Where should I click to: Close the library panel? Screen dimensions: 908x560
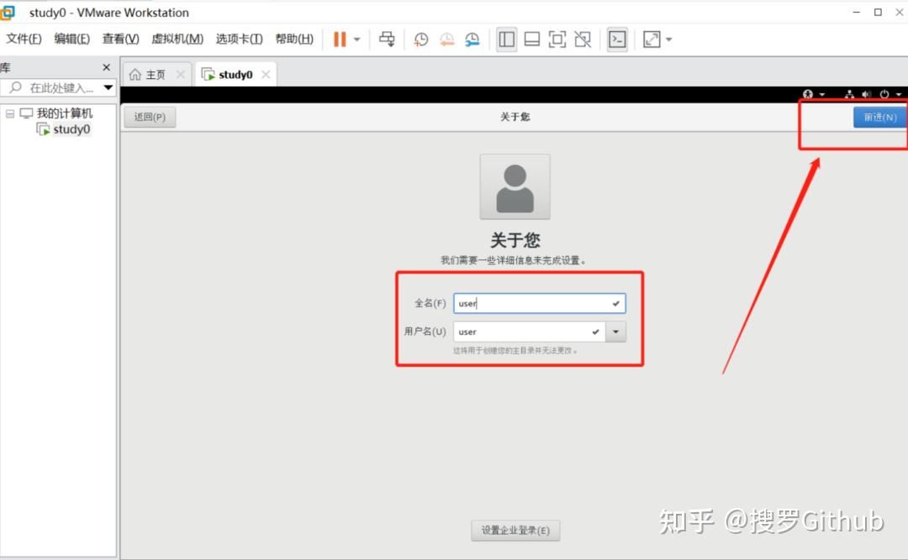[x=106, y=68]
